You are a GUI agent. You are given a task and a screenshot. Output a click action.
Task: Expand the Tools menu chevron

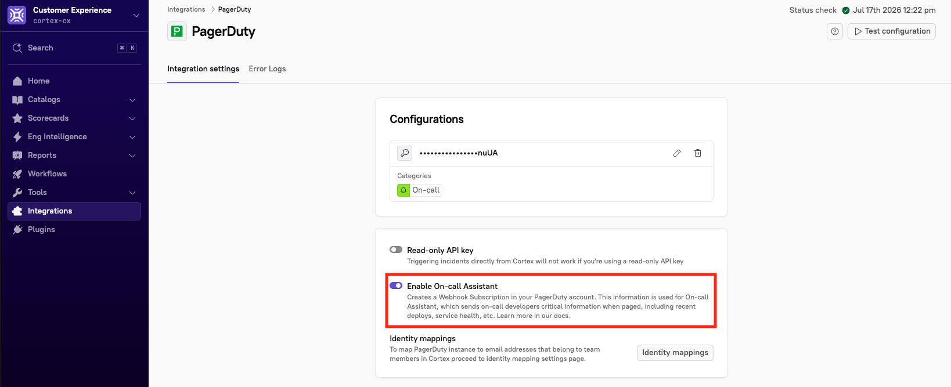coord(132,193)
